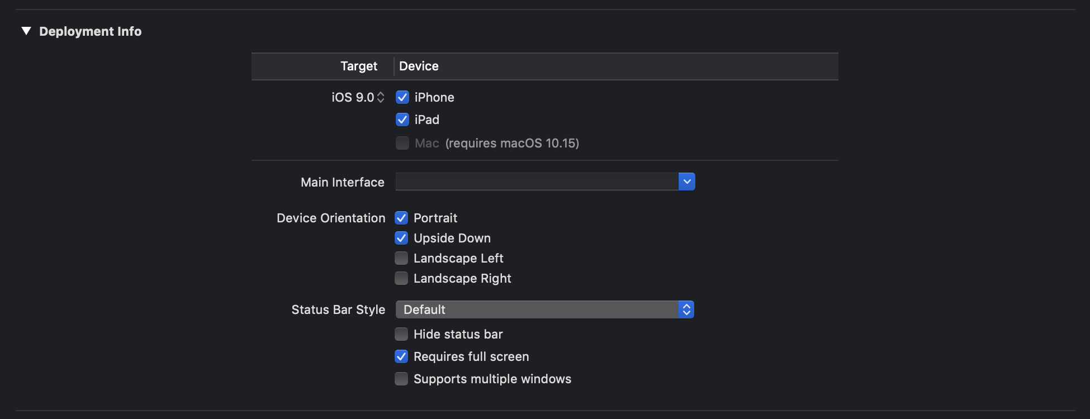Image resolution: width=1090 pixels, height=419 pixels.
Task: Enable the Landscape Right orientation checkbox
Action: point(401,278)
